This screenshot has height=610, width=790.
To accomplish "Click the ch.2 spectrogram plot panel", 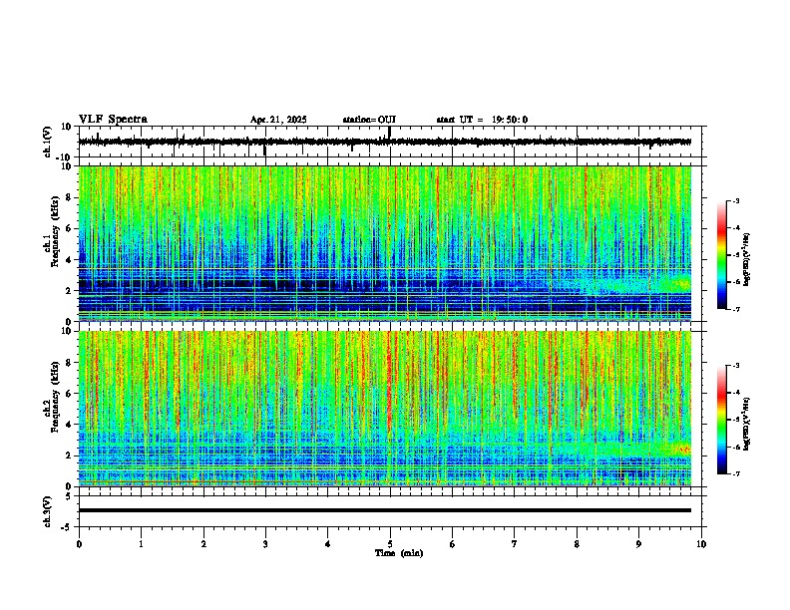I will coord(385,409).
